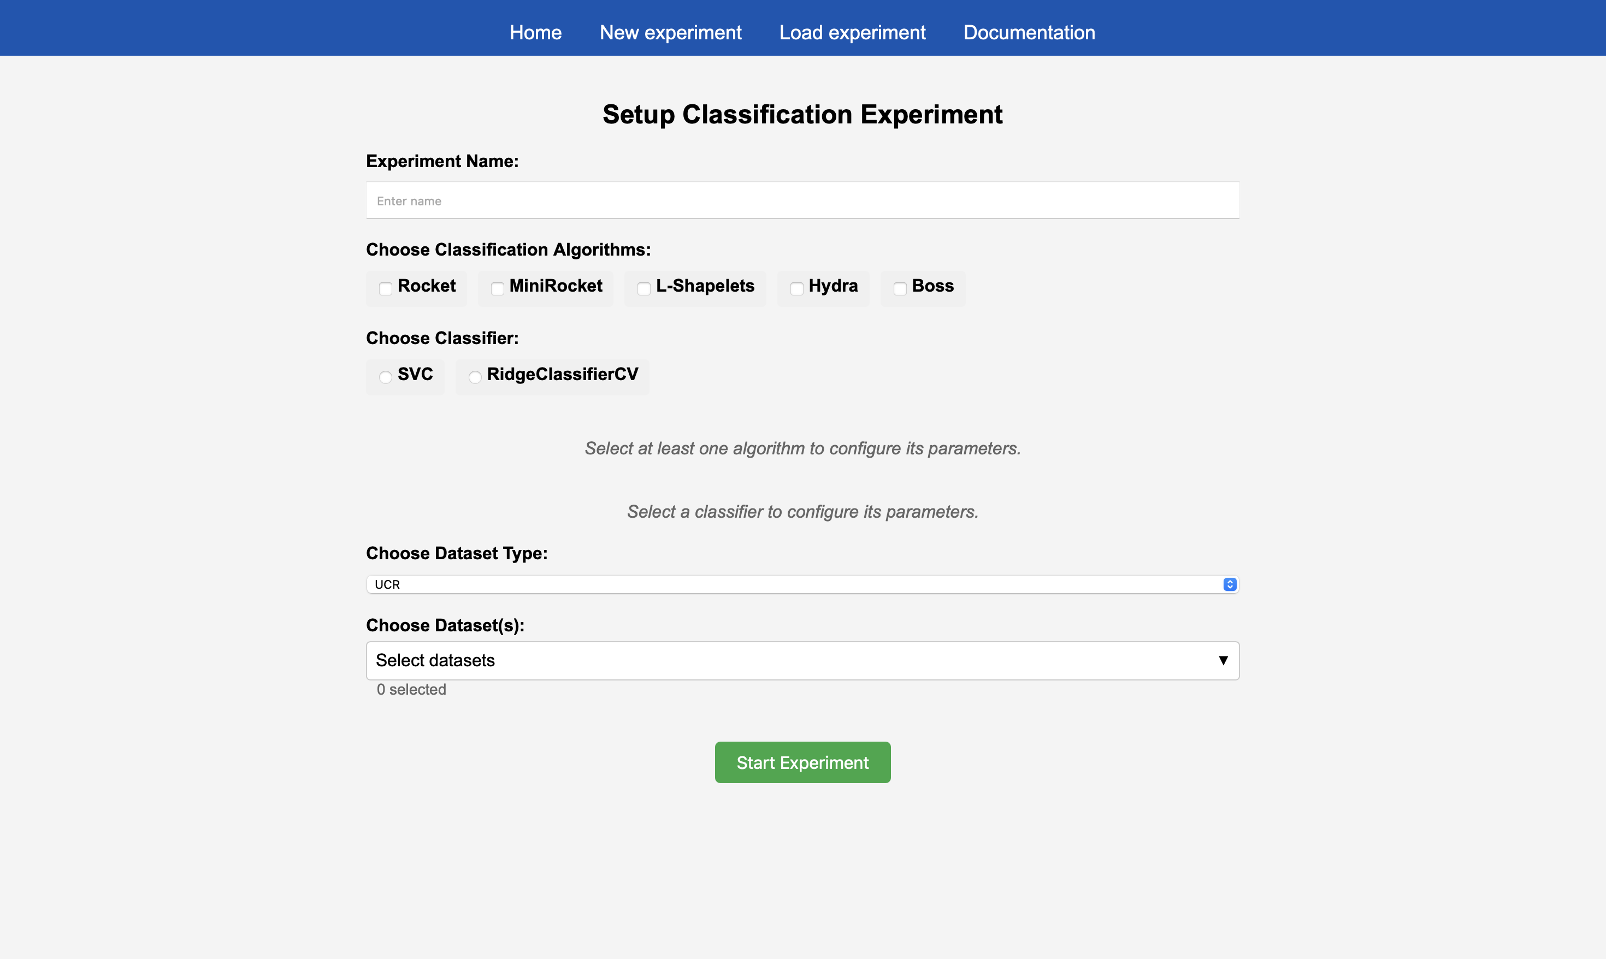
Task: Click the 'Choose Classifier:' label
Action: click(442, 338)
